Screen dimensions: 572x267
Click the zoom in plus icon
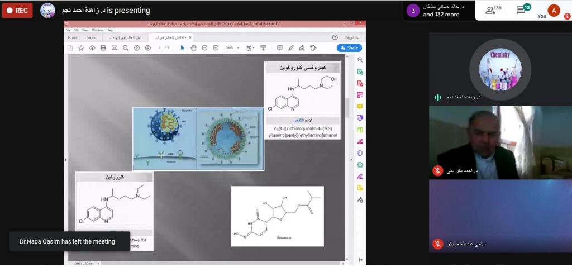(x=216, y=48)
